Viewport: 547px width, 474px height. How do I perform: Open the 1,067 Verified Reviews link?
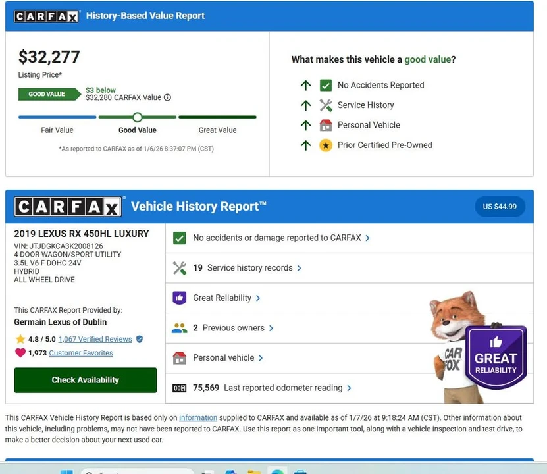click(95, 339)
